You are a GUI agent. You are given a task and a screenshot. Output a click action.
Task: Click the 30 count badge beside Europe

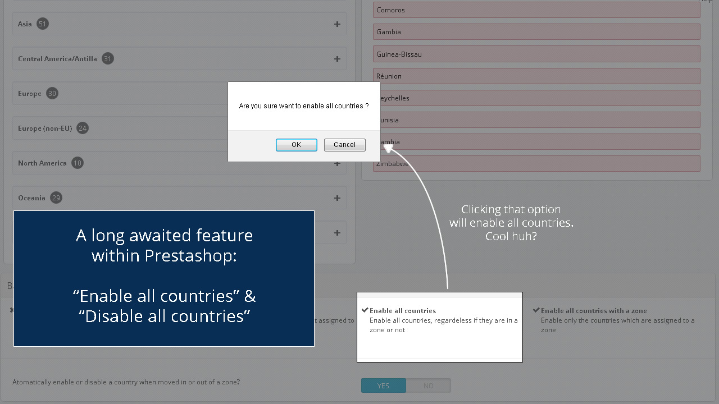[52, 94]
